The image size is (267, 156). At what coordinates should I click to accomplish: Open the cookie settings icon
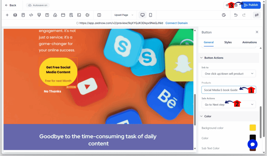click(x=87, y=15)
